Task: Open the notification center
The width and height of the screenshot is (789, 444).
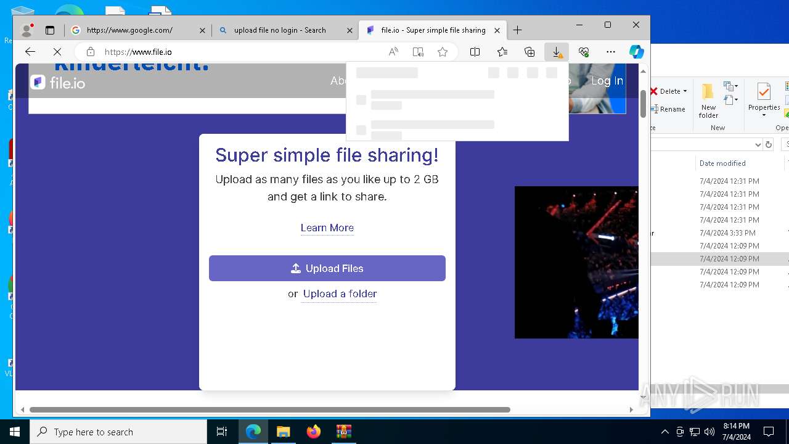Action: [x=769, y=432]
